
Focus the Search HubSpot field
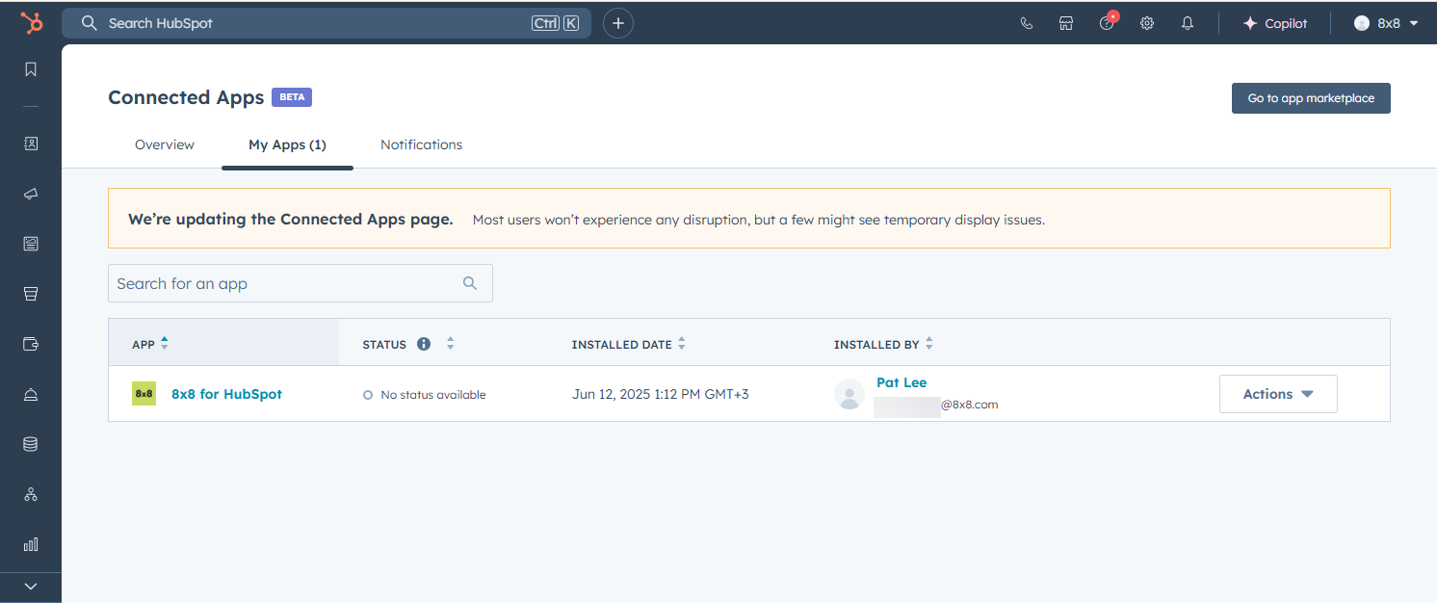327,23
